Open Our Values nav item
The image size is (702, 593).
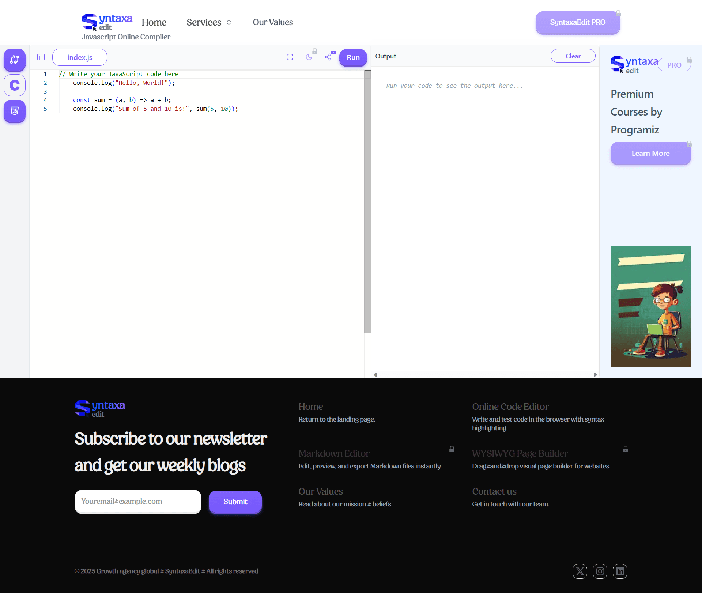273,22
